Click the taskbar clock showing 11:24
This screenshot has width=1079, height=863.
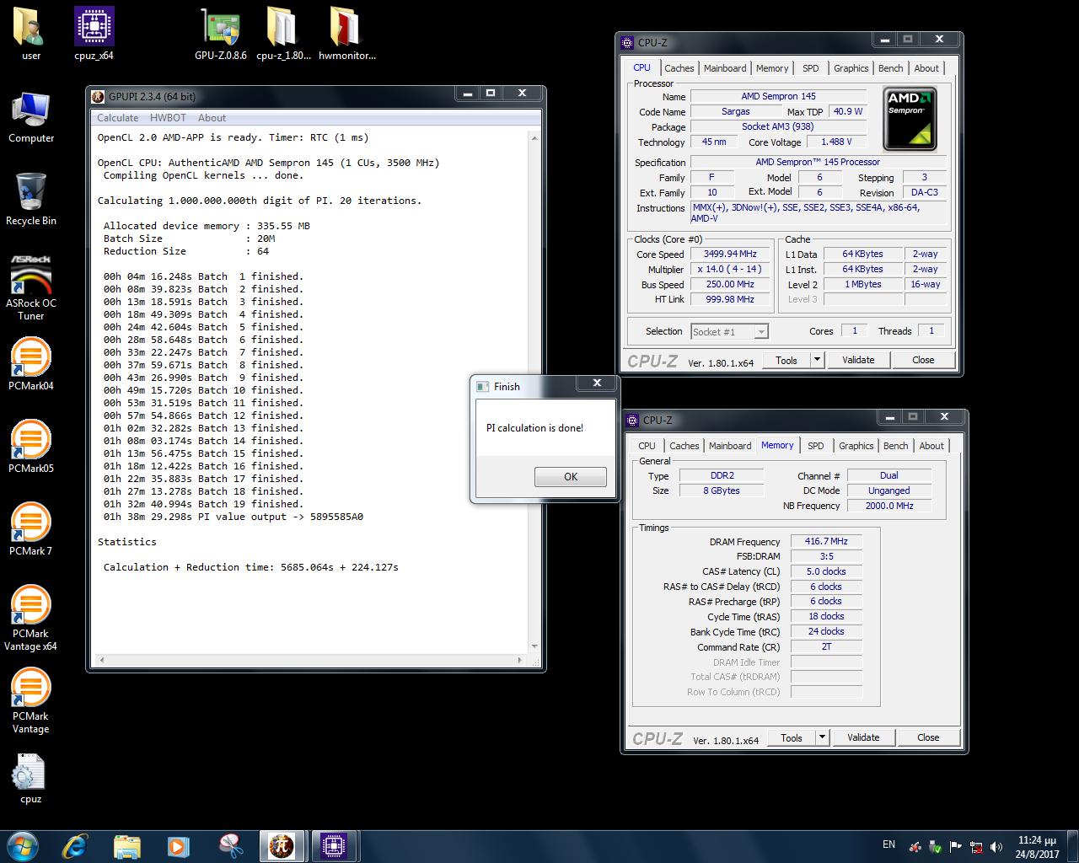(x=1037, y=847)
